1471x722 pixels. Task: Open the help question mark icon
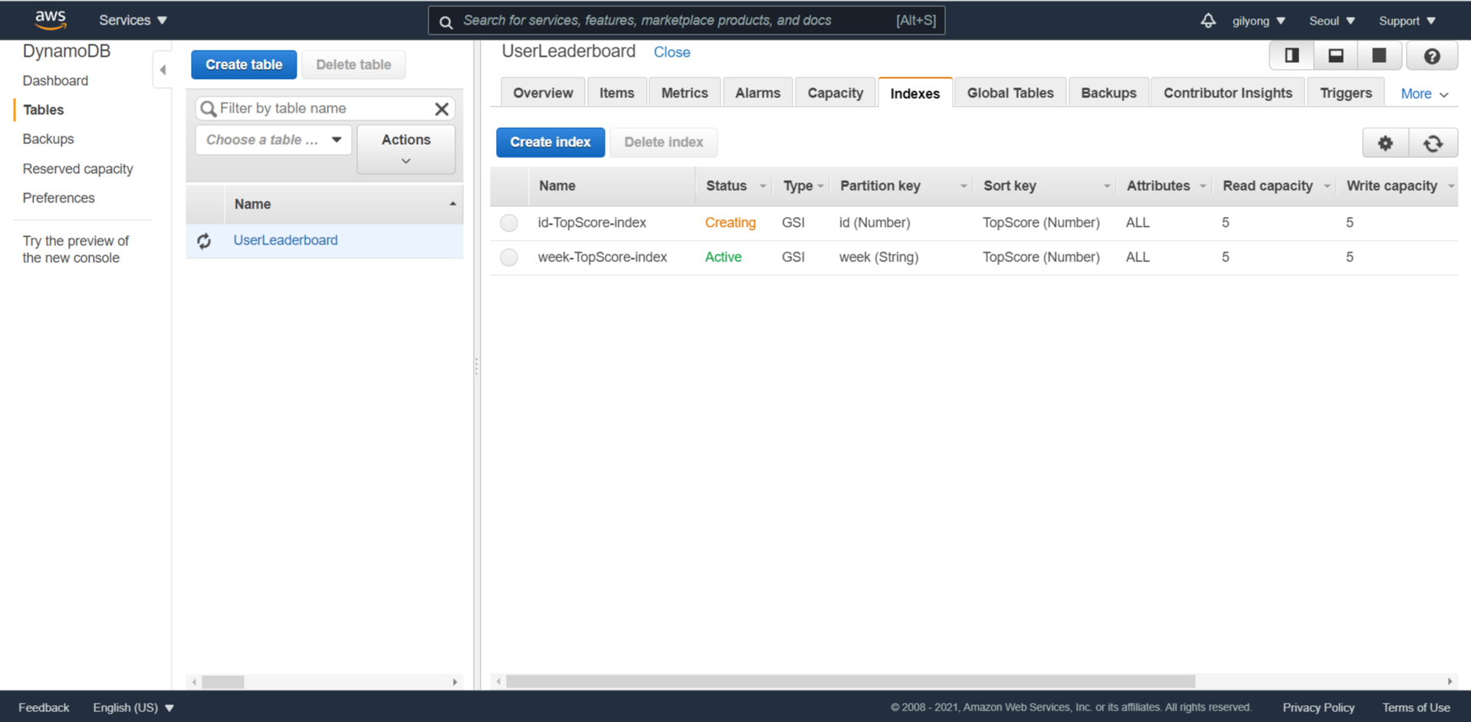[1431, 56]
